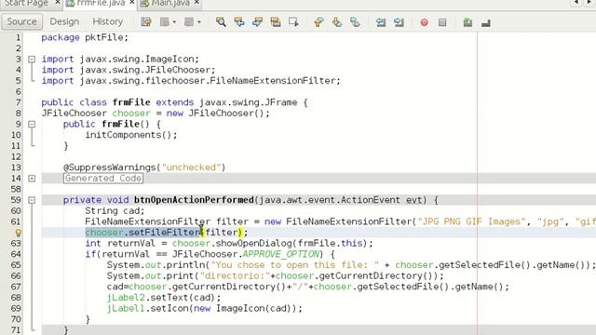Switch to Source view
The width and height of the screenshot is (596, 335).
pos(21,21)
